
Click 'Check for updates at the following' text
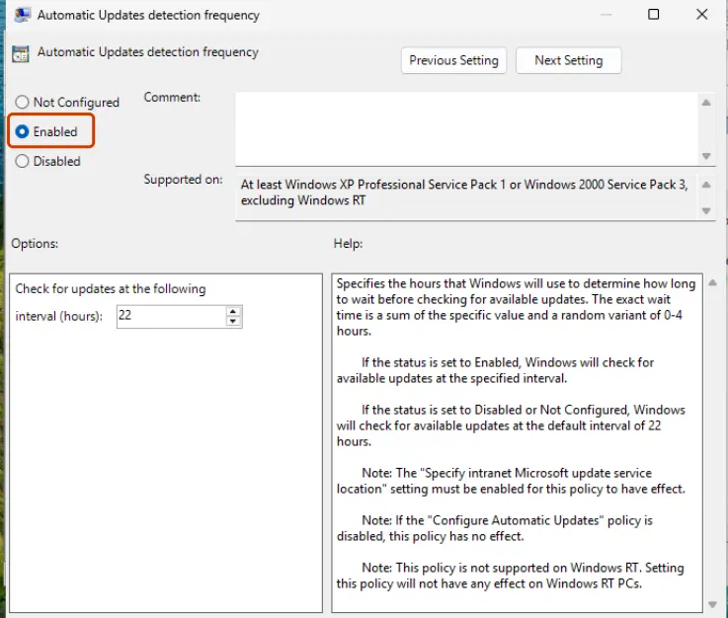[x=111, y=289]
